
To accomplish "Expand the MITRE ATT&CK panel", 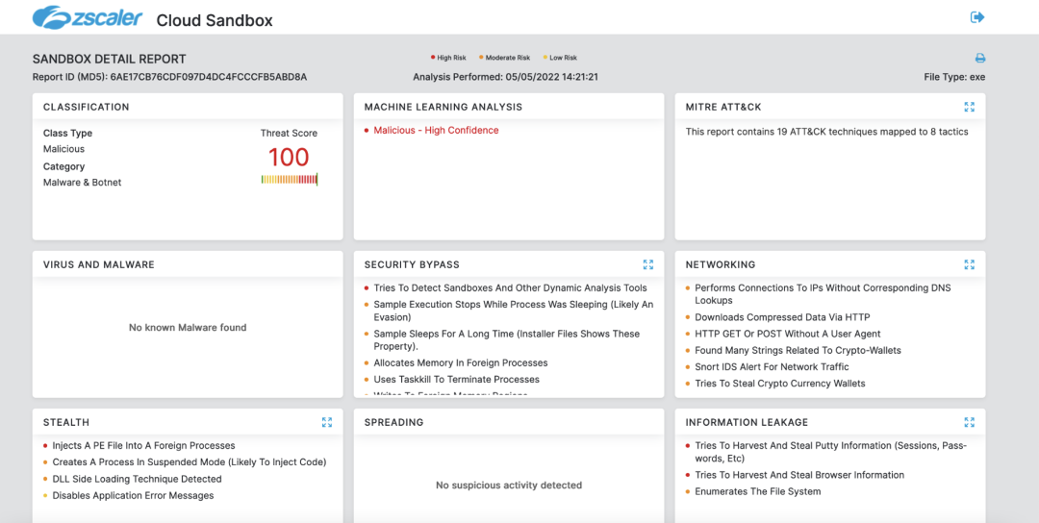I will pos(969,107).
